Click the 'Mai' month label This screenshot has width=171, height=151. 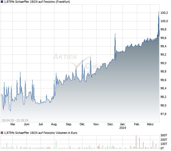tap(13, 124)
